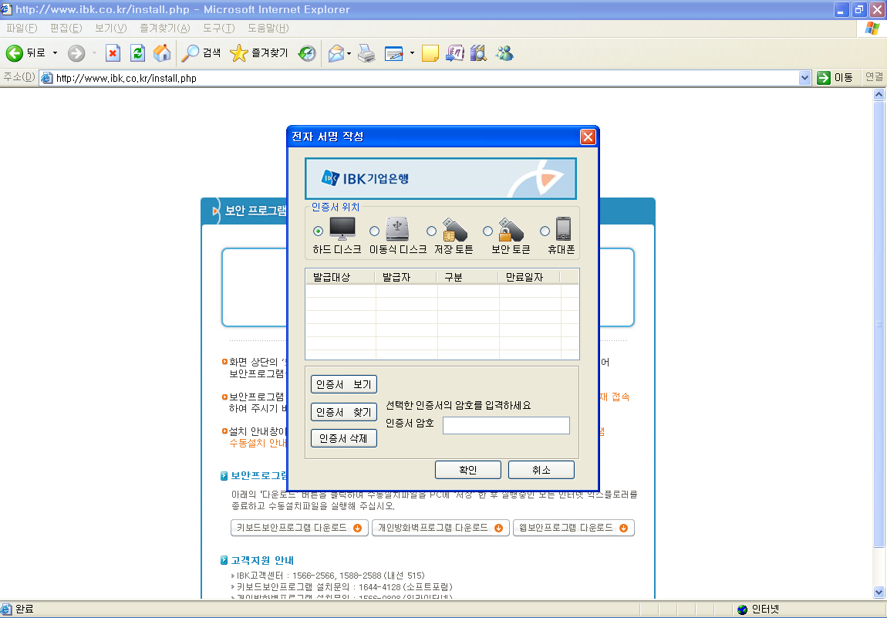887x618 pixels.
Task: Click the storage token icon
Action: 454,229
